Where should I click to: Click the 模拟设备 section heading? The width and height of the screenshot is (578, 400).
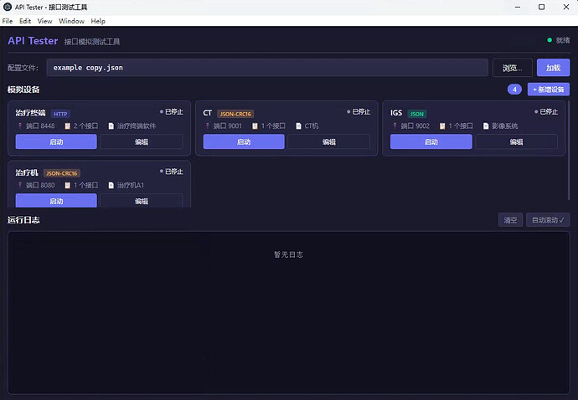click(23, 90)
